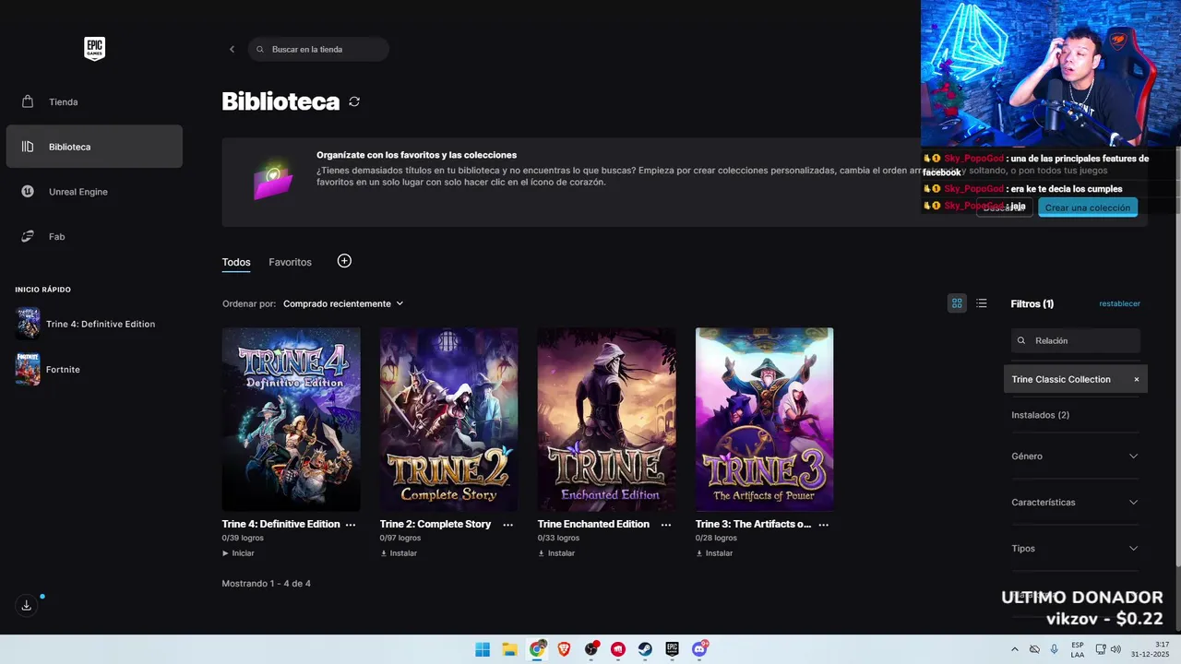1181x664 pixels.
Task: Click Epic Games Launcher taskbar icon
Action: tap(673, 649)
